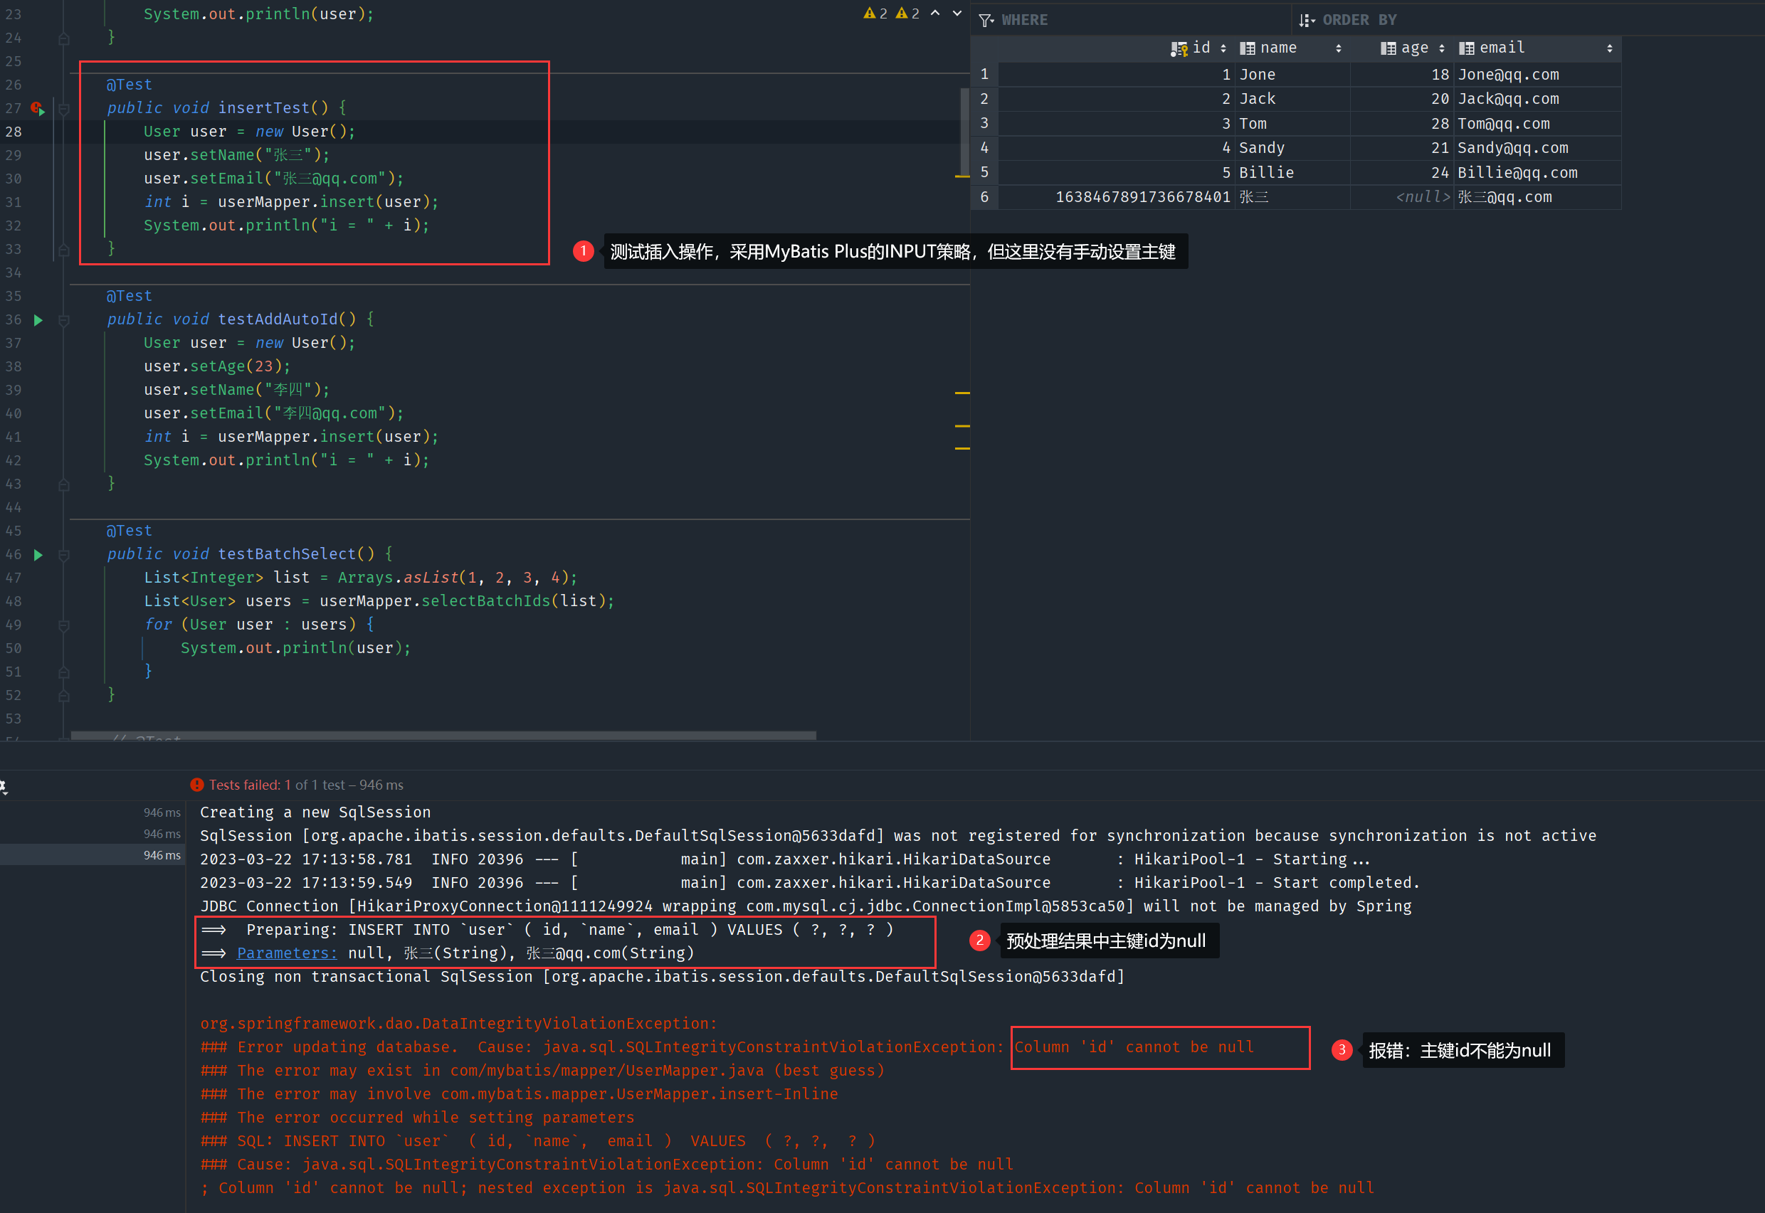
Task: Toggle sort on id column header
Action: point(1222,48)
